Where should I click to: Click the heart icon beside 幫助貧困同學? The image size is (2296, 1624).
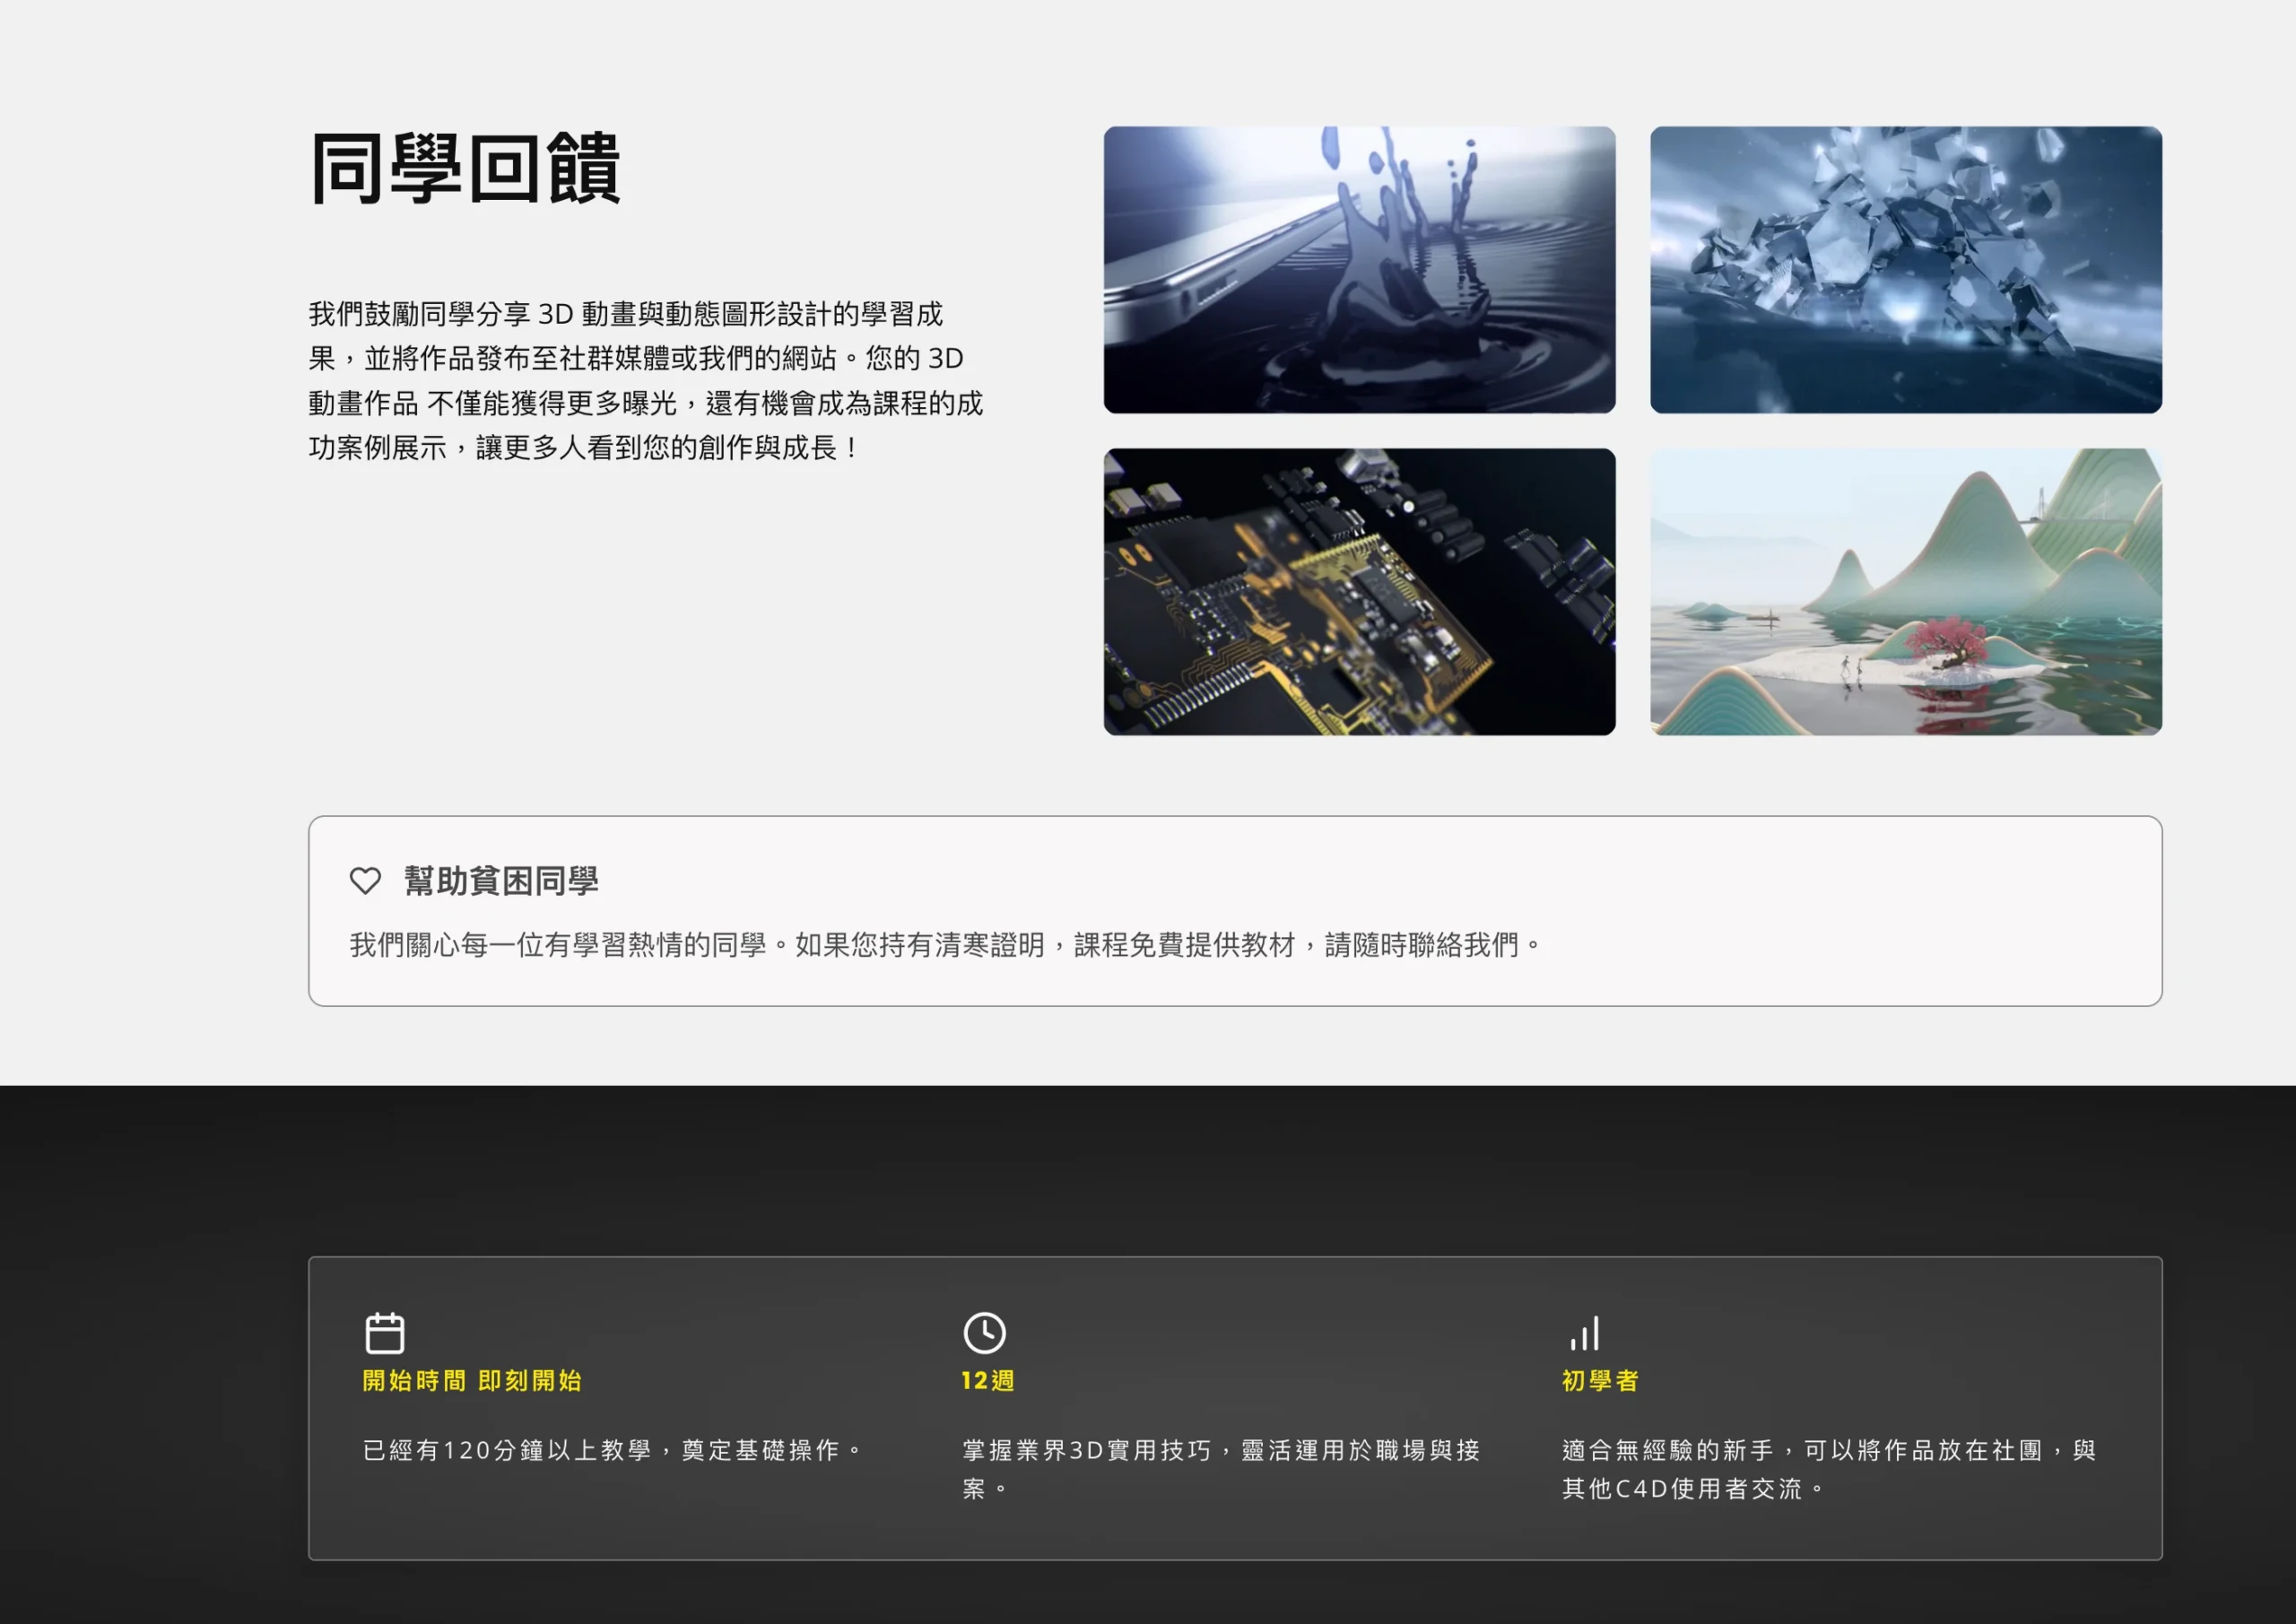[365, 881]
